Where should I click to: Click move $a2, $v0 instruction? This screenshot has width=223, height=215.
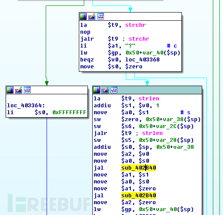click(x=121, y=154)
